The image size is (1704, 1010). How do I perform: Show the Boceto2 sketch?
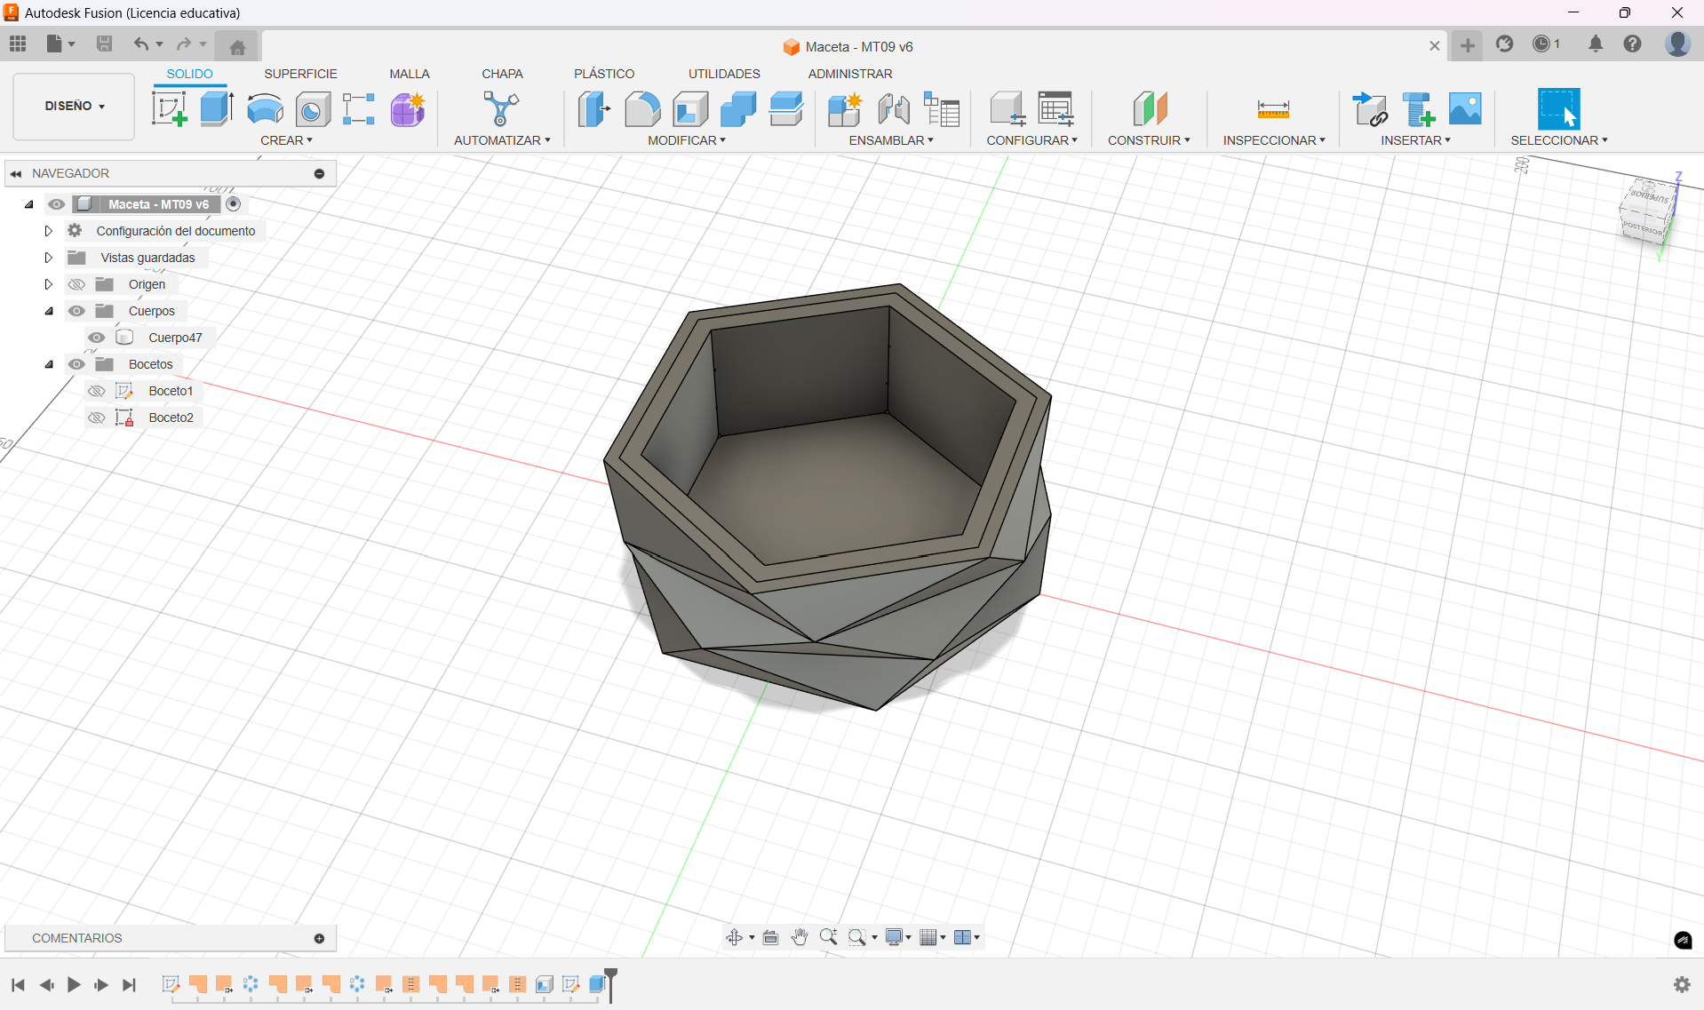96,418
